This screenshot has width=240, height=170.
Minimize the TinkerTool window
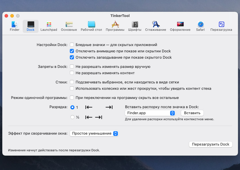(x=12, y=16)
